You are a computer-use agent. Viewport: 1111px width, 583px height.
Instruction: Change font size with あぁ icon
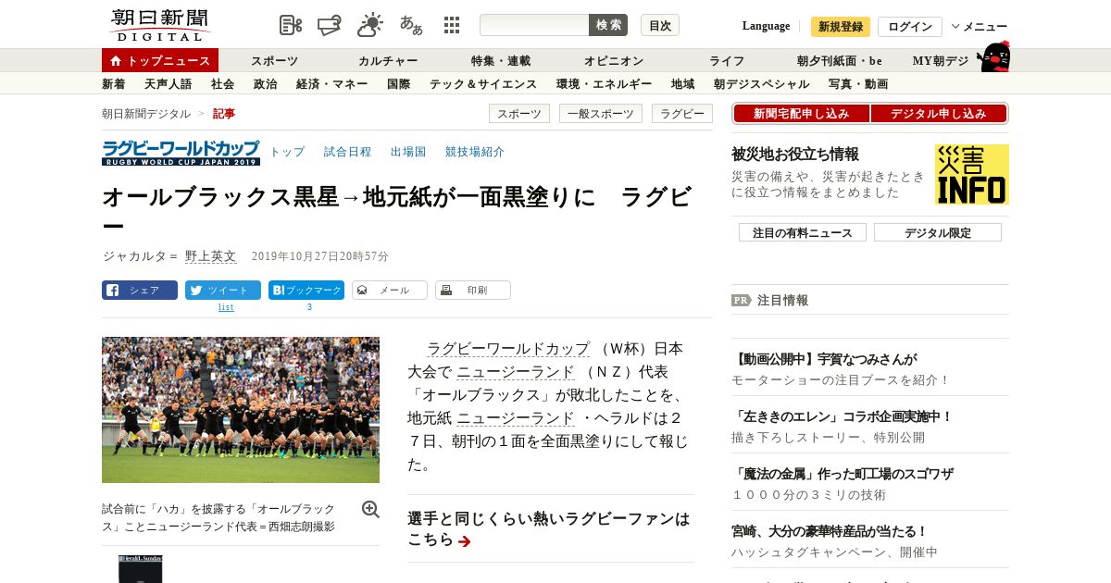point(411,25)
